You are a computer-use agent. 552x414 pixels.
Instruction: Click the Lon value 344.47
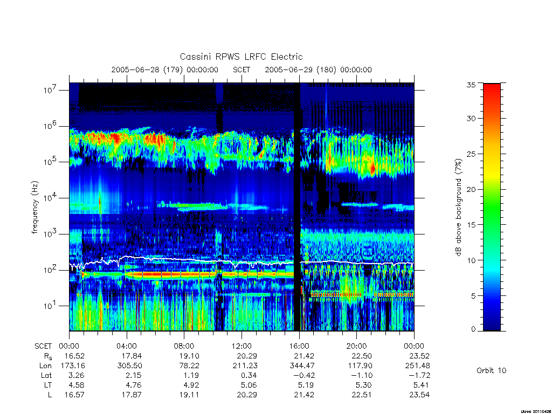[302, 366]
